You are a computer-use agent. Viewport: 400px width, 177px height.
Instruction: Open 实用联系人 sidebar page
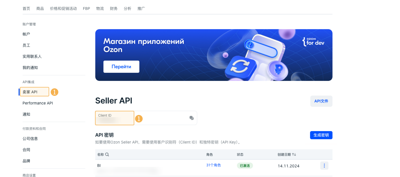(x=32, y=57)
